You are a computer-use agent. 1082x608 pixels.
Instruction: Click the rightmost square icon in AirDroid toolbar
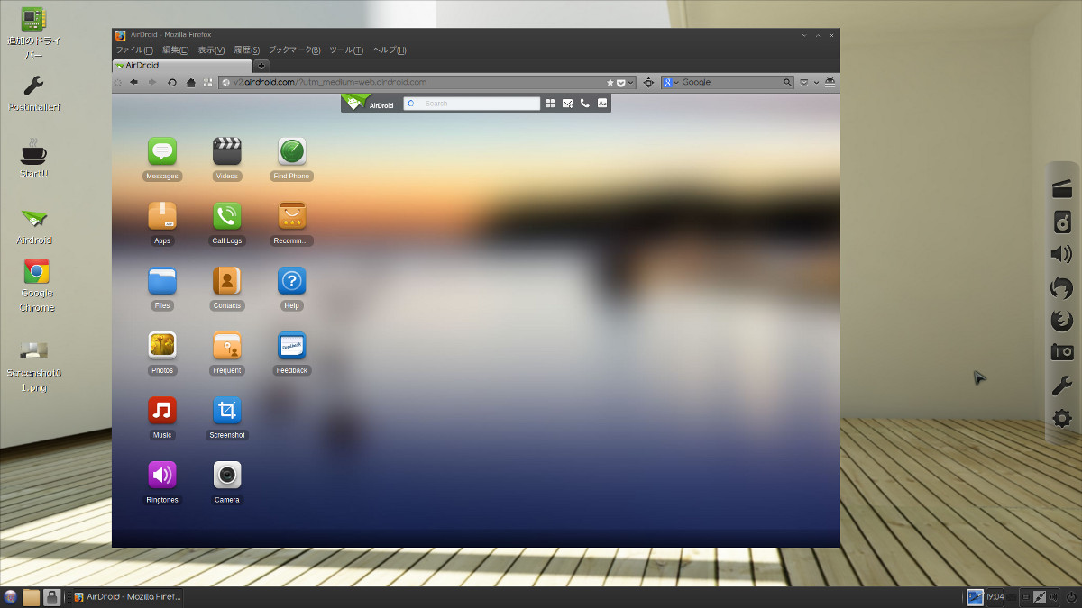tap(601, 104)
